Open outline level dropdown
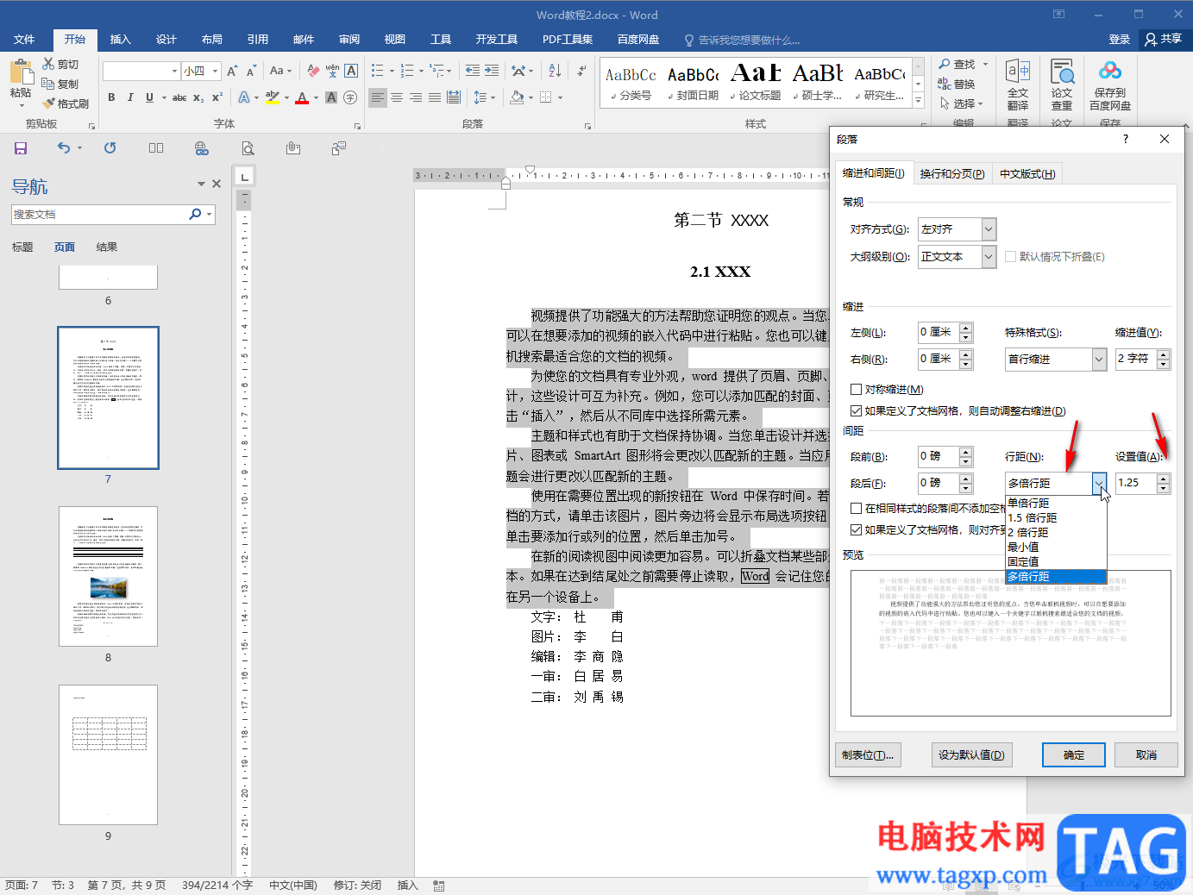Viewport: 1193px width, 895px height. (x=989, y=256)
